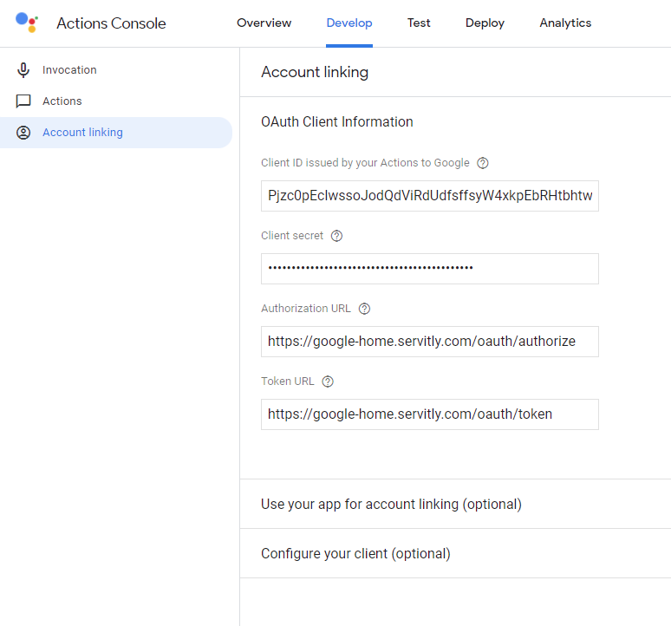This screenshot has width=671, height=626.
Task: Open the Analytics tab
Action: tap(565, 23)
